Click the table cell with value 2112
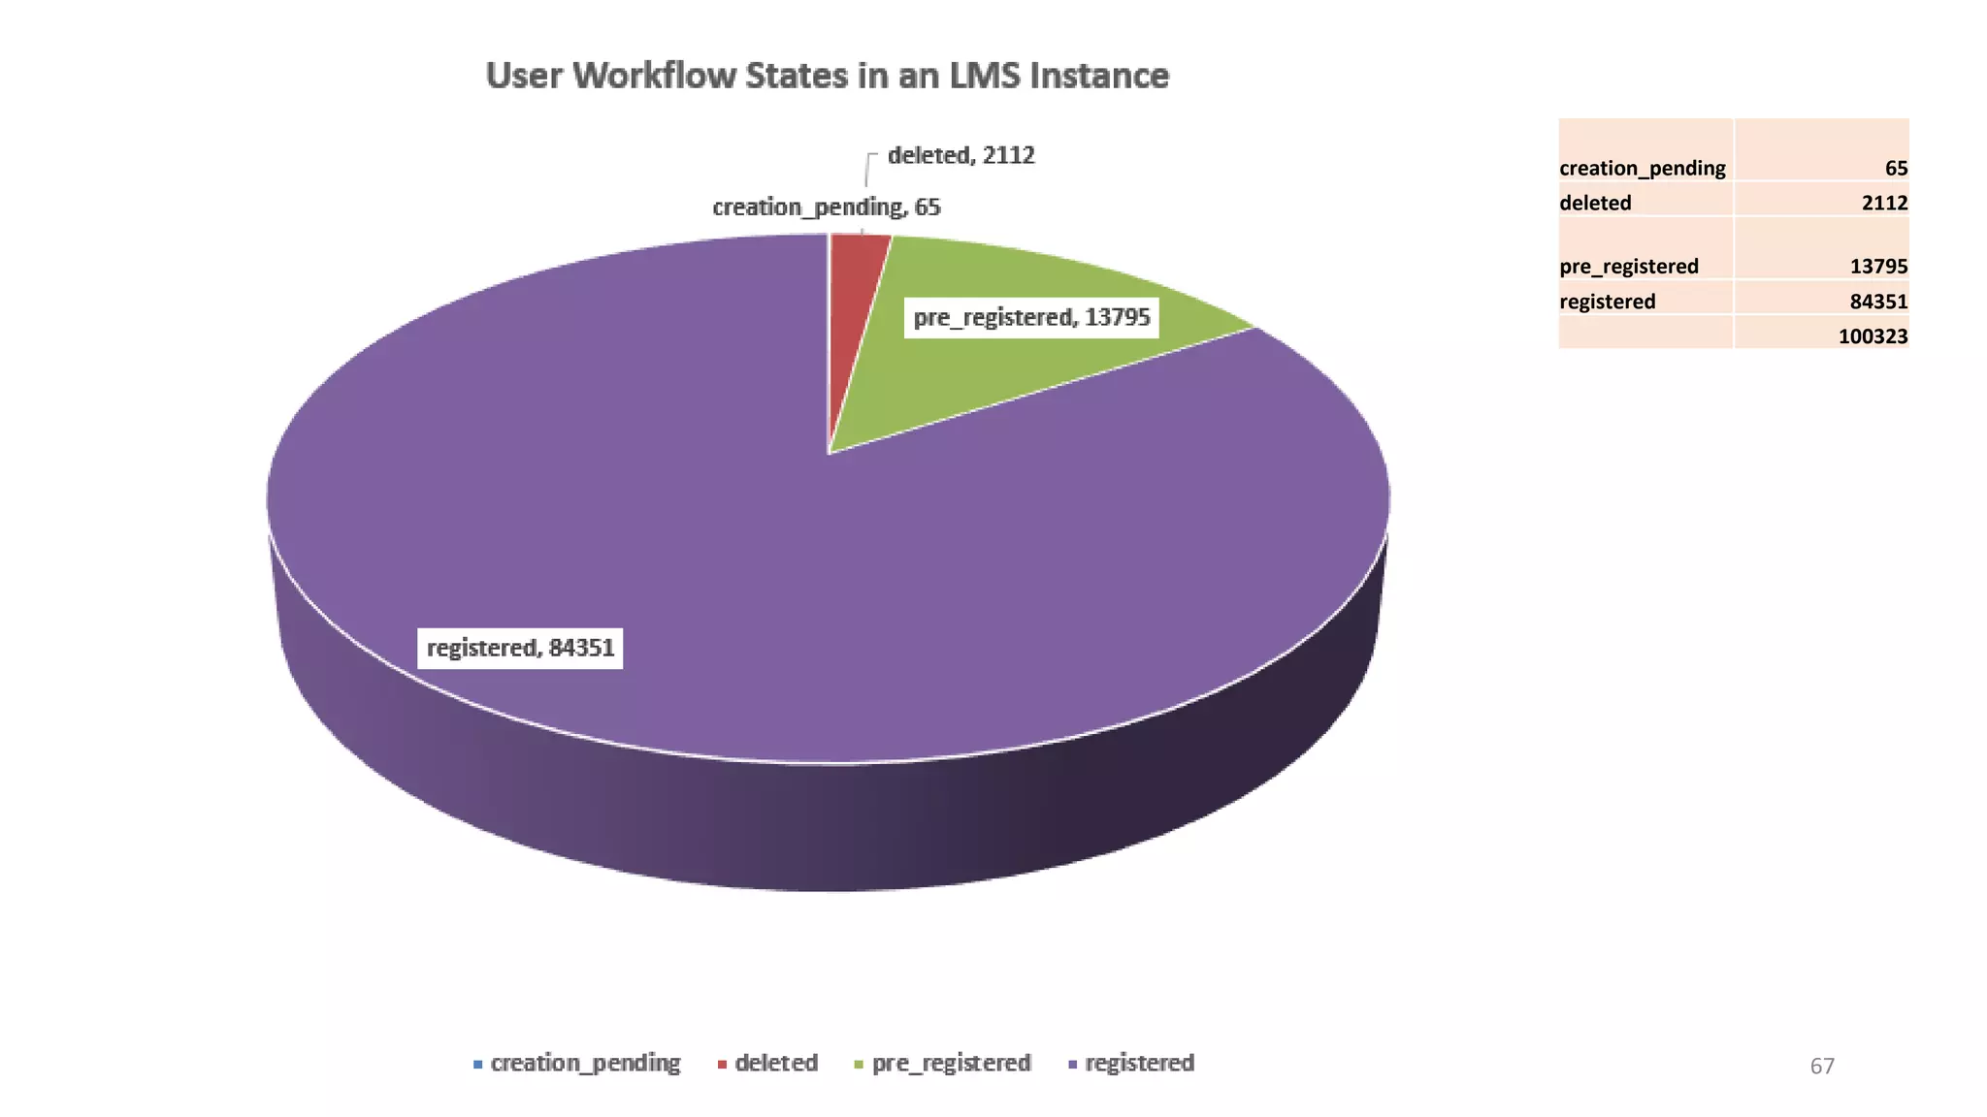This screenshot has height=1117, width=1987. coord(1883,203)
